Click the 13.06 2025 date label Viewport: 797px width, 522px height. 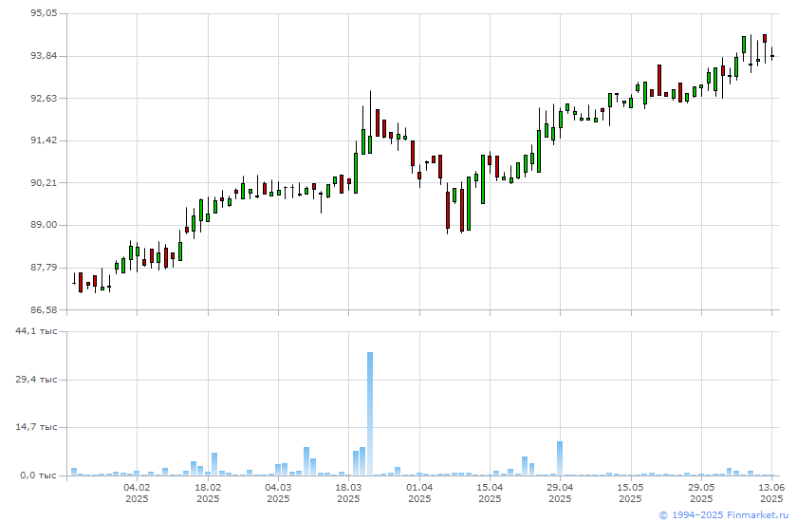coord(771,493)
